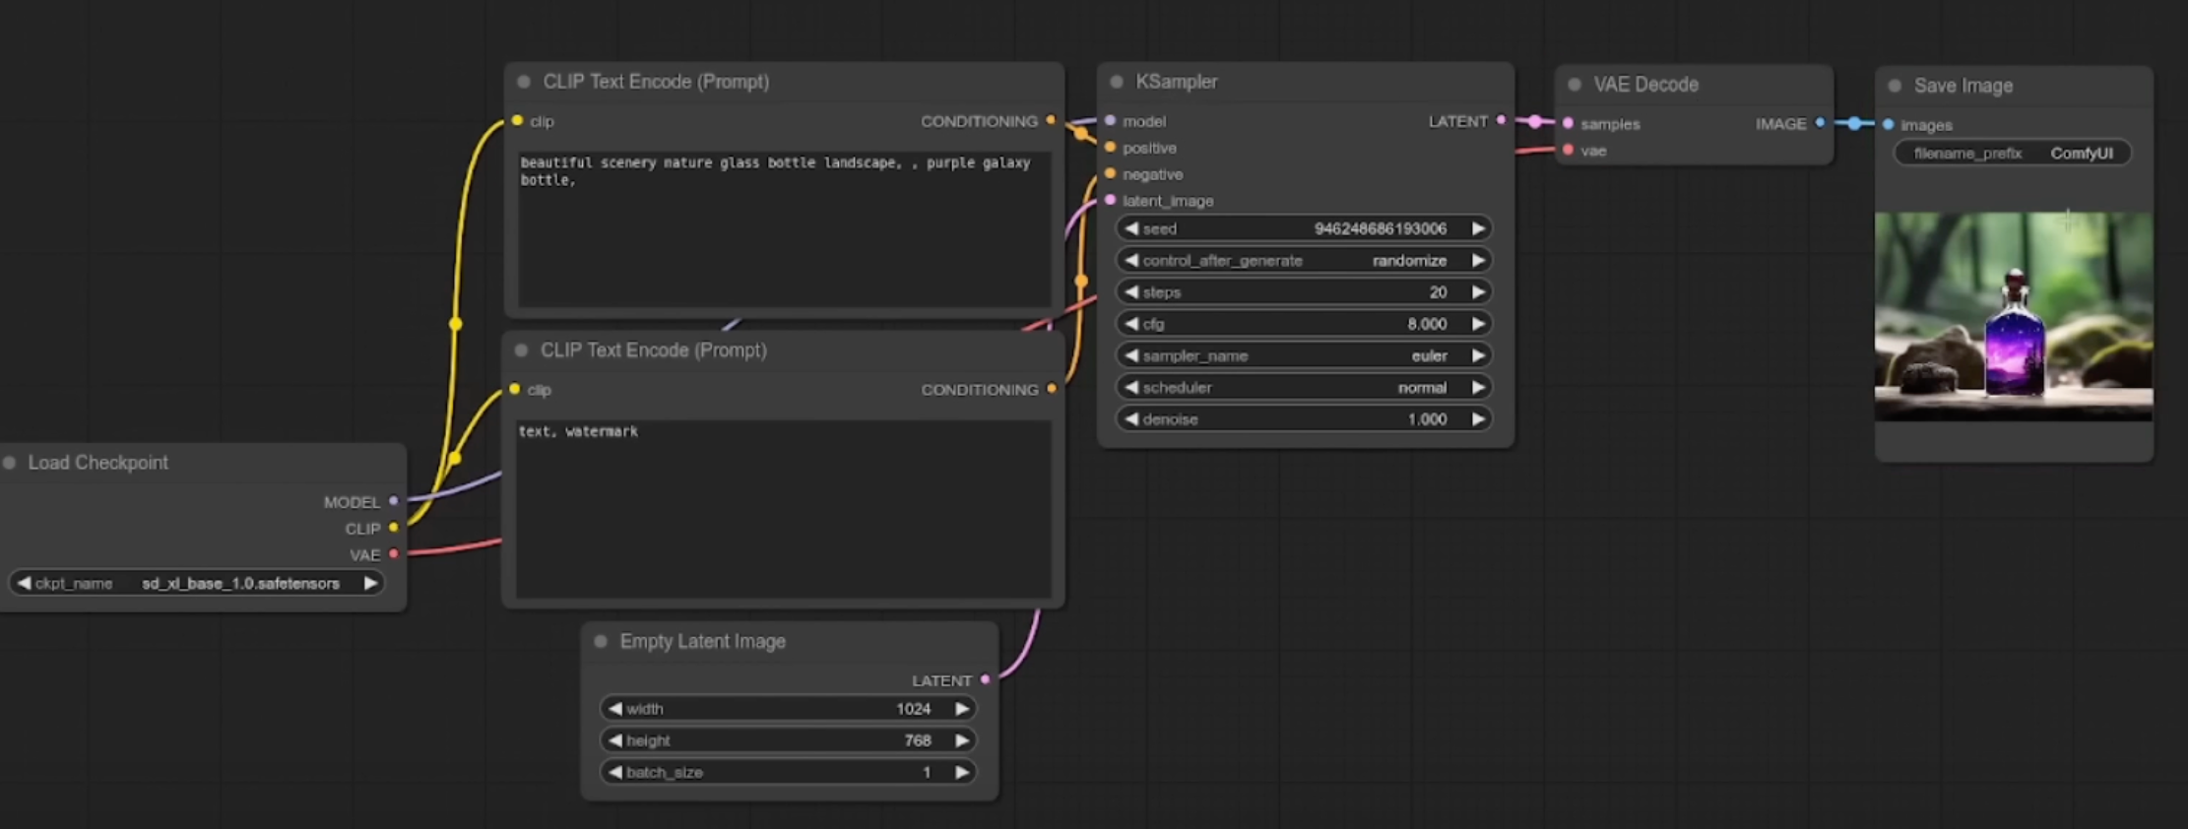
Task: Click the VAE Decode vae input socket
Action: point(1569,150)
